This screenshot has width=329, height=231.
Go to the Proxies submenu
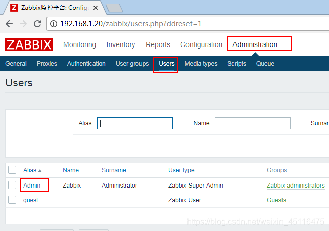pos(47,64)
